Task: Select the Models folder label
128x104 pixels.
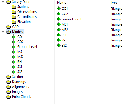Action: pos(17,32)
